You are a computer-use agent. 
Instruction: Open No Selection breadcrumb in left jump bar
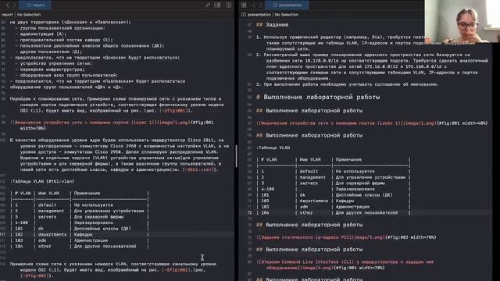[x=29, y=15]
